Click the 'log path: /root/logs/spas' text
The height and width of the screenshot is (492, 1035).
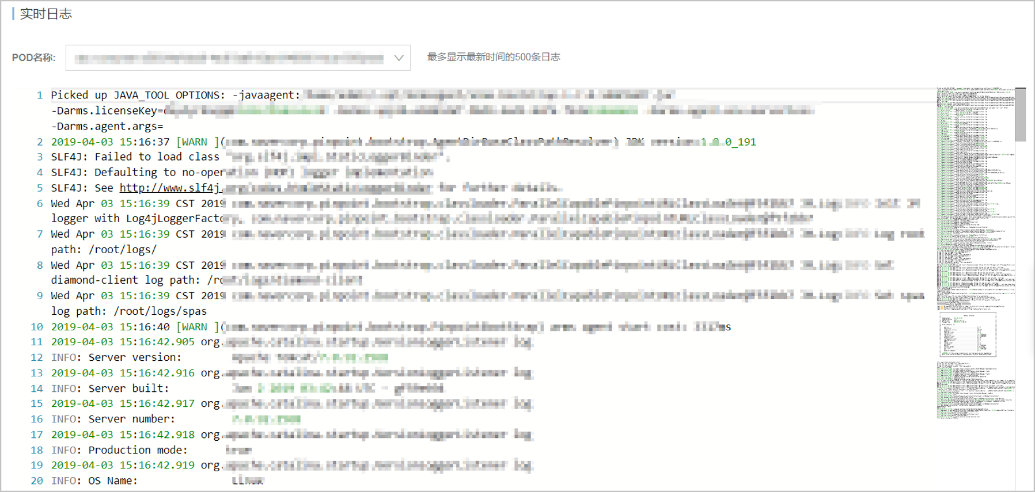pos(128,311)
